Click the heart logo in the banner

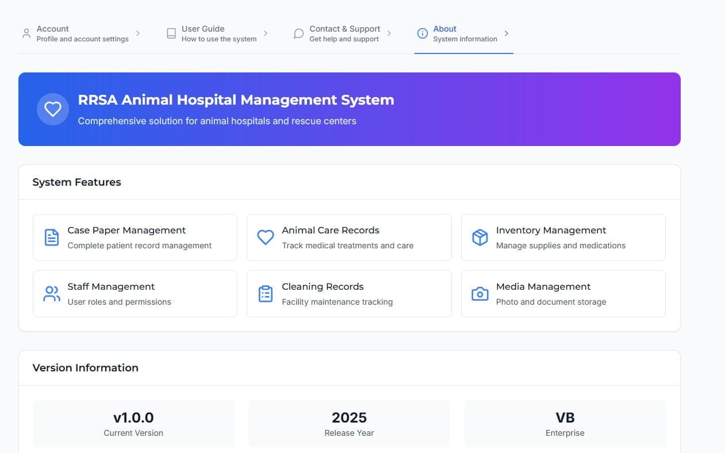[53, 109]
